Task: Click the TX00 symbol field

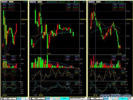Action: click(19, 98)
